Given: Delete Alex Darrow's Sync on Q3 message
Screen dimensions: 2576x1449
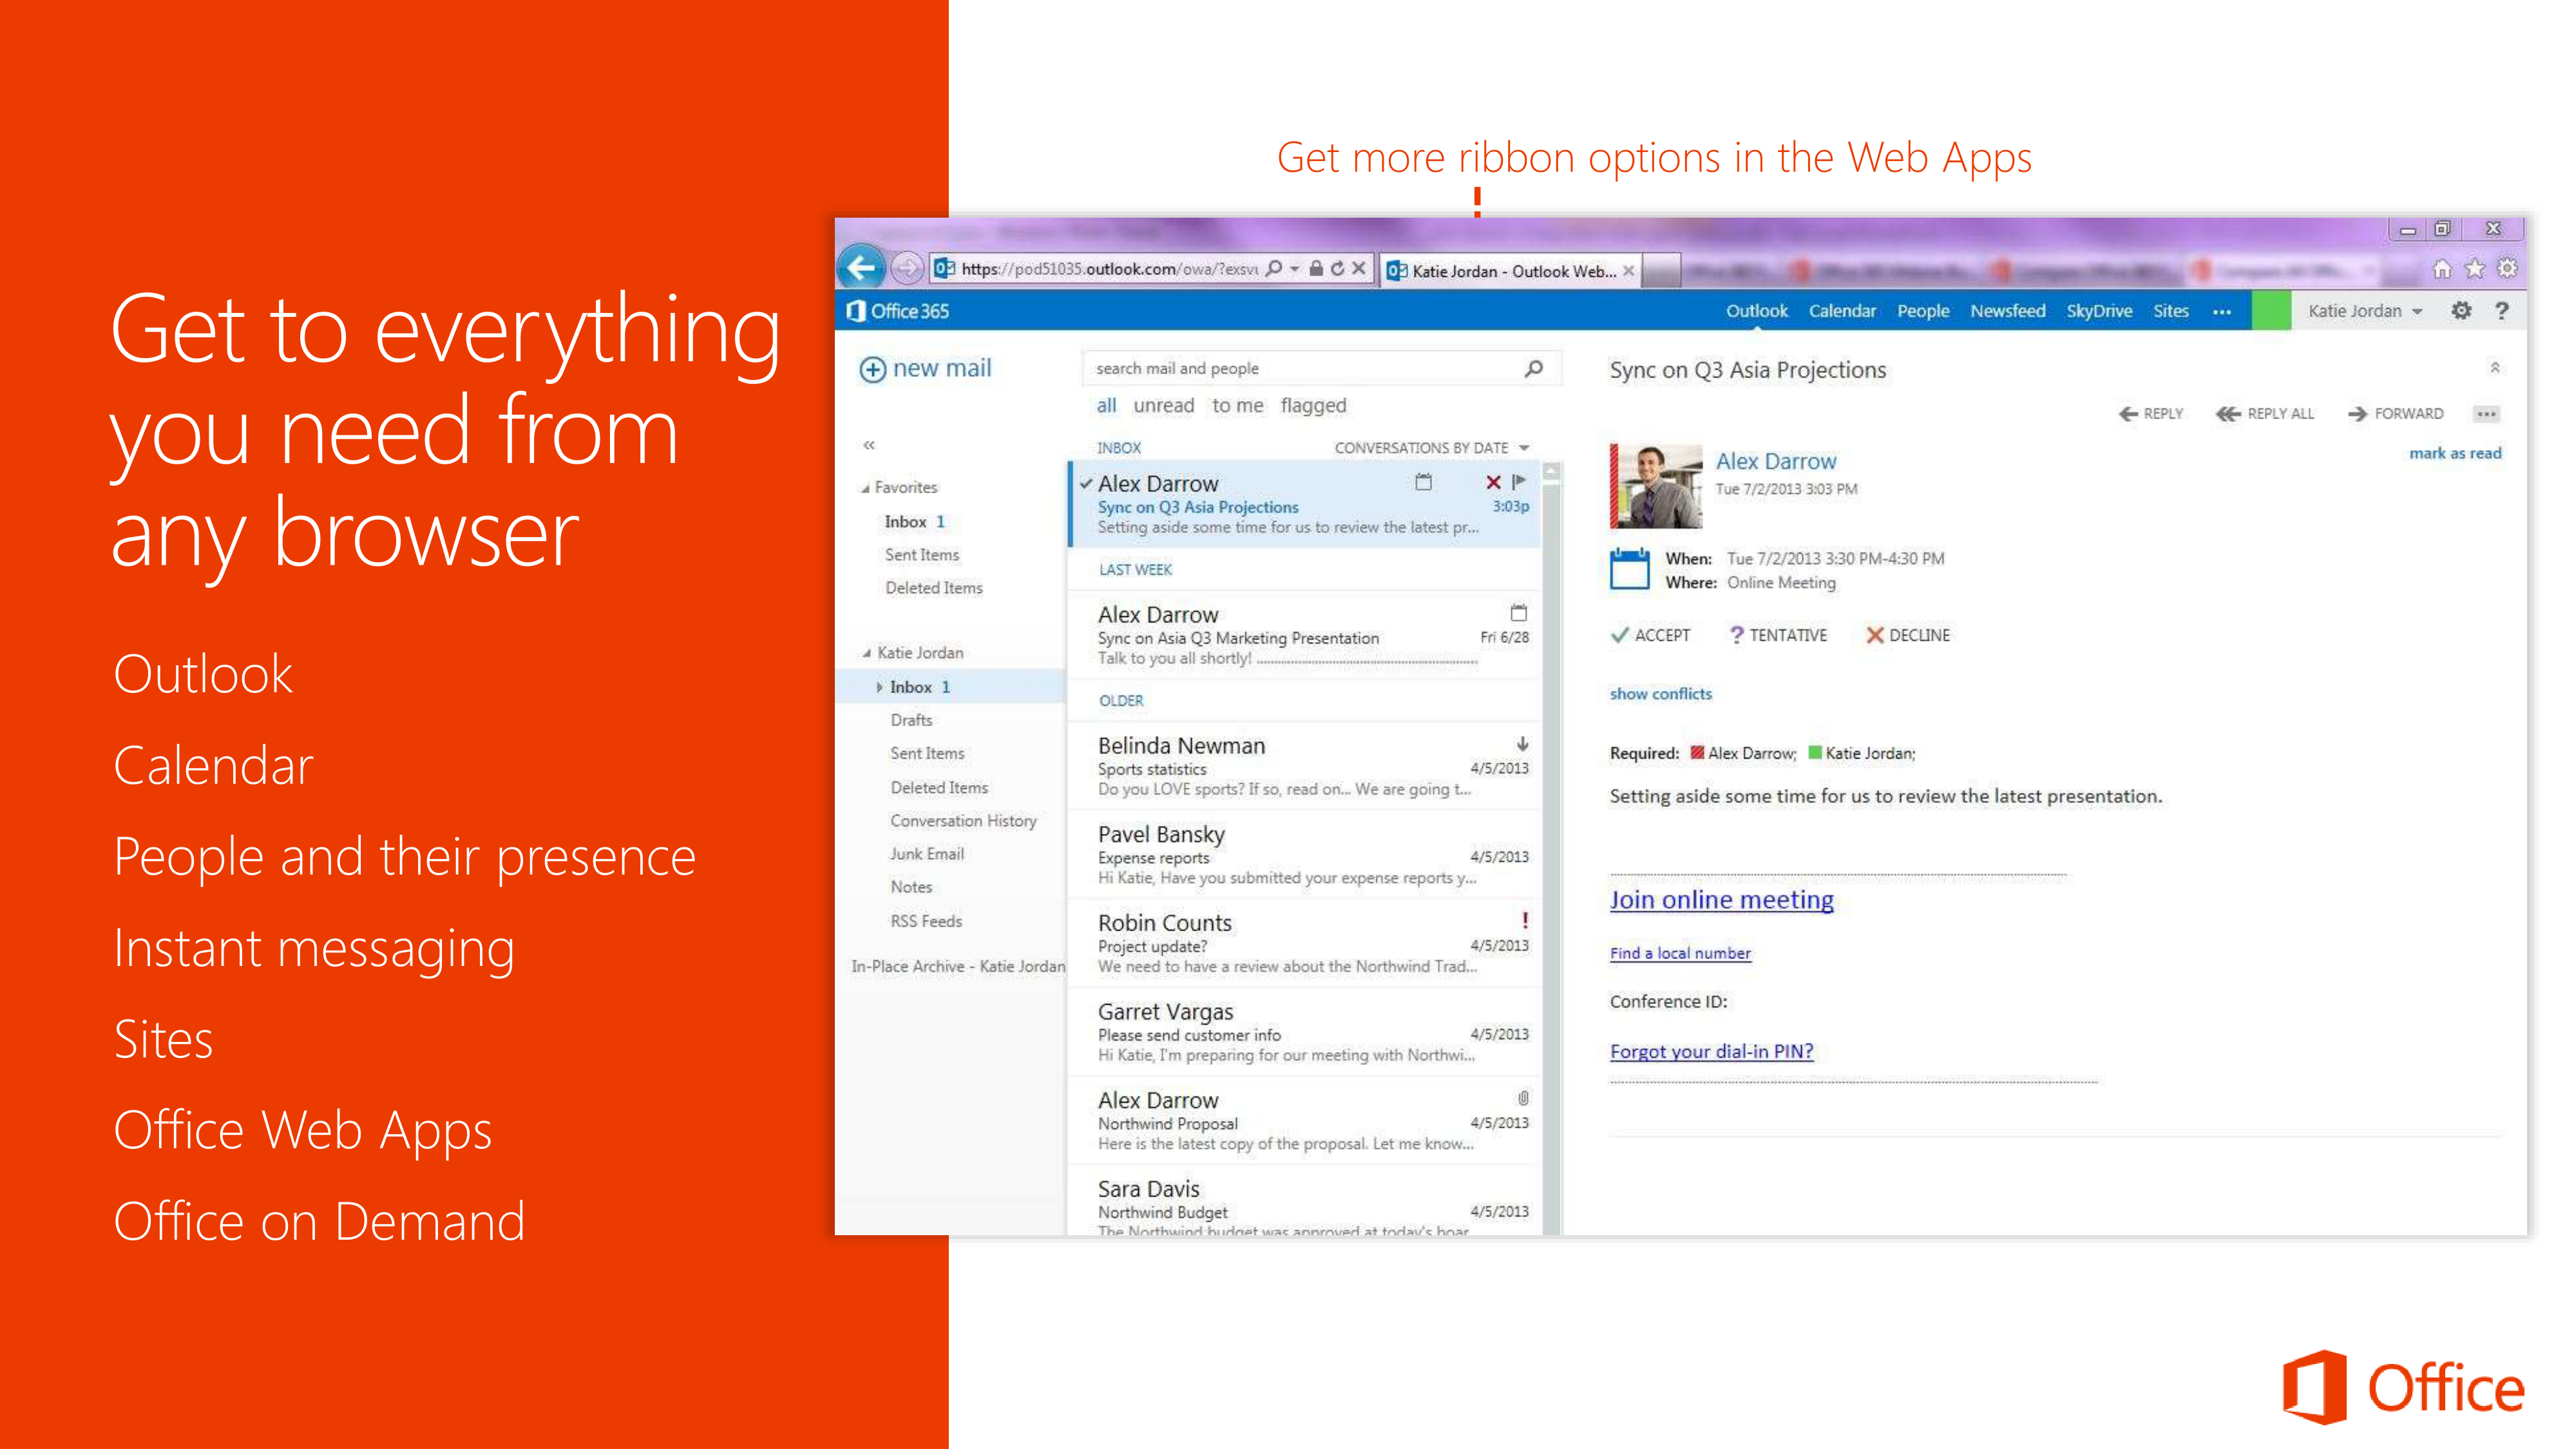Looking at the screenshot, I should (x=1493, y=482).
